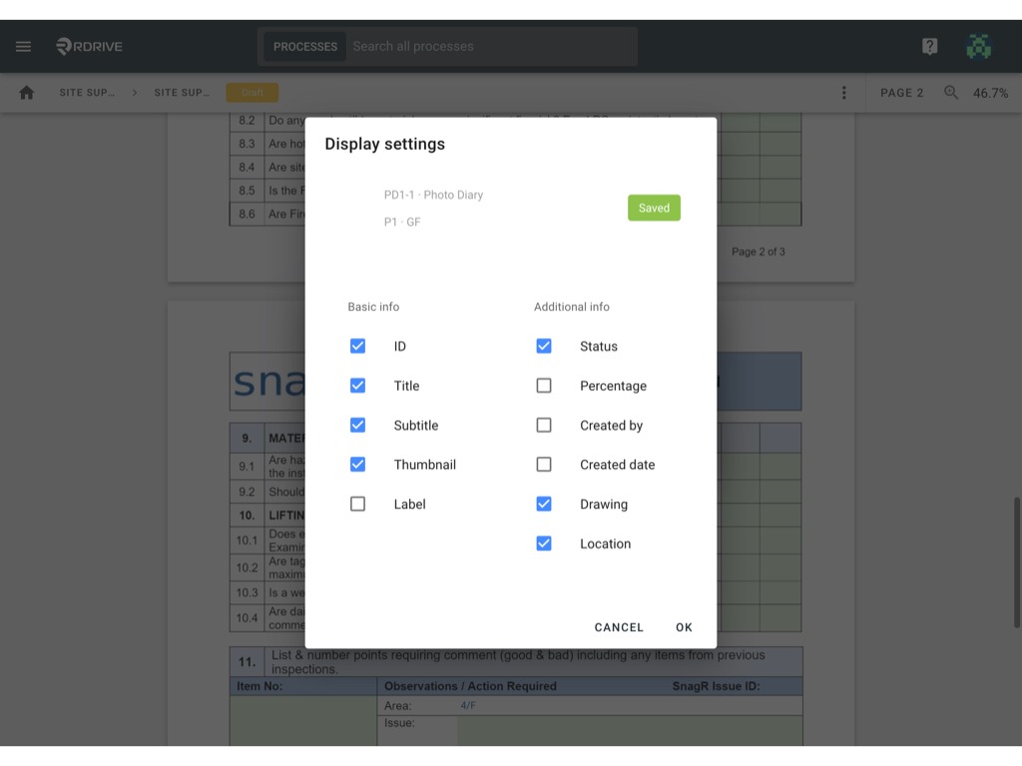
Task: Open the user avatar profile icon
Action: [x=978, y=46]
